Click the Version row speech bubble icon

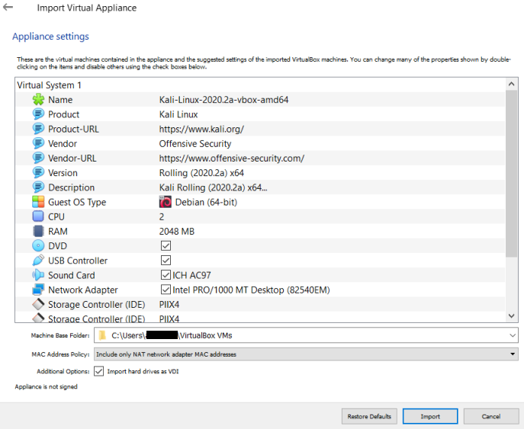38,173
